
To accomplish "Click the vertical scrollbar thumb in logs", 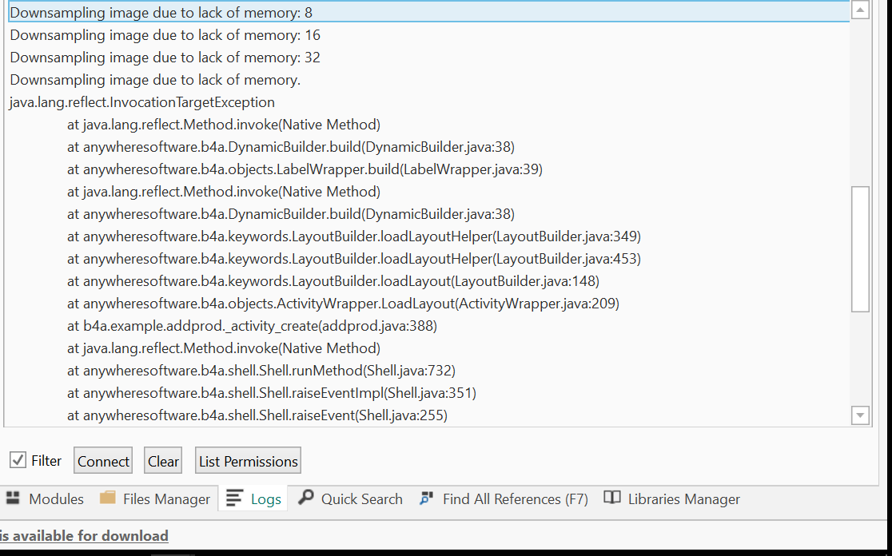I will [860, 248].
